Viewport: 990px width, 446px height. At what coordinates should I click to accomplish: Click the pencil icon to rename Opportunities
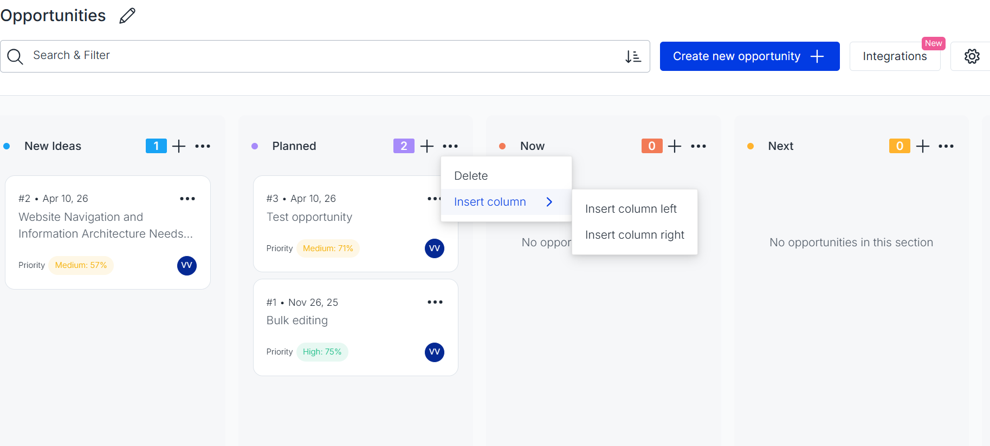click(x=127, y=16)
